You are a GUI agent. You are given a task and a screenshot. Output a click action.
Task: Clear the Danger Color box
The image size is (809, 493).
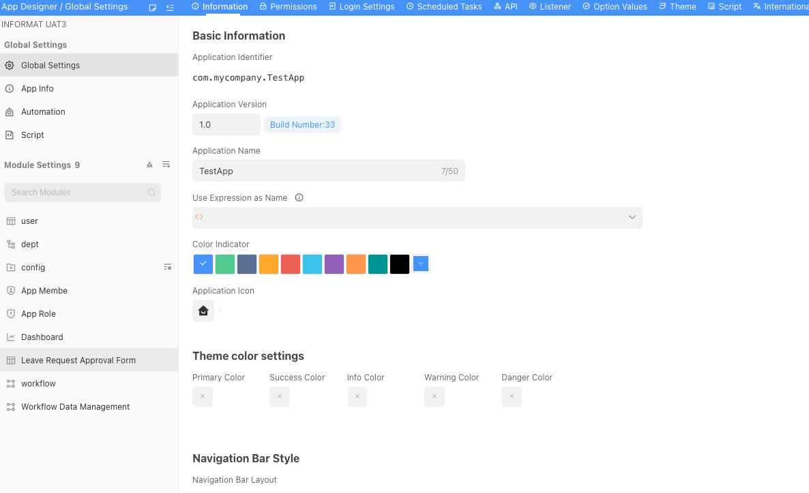coord(512,397)
